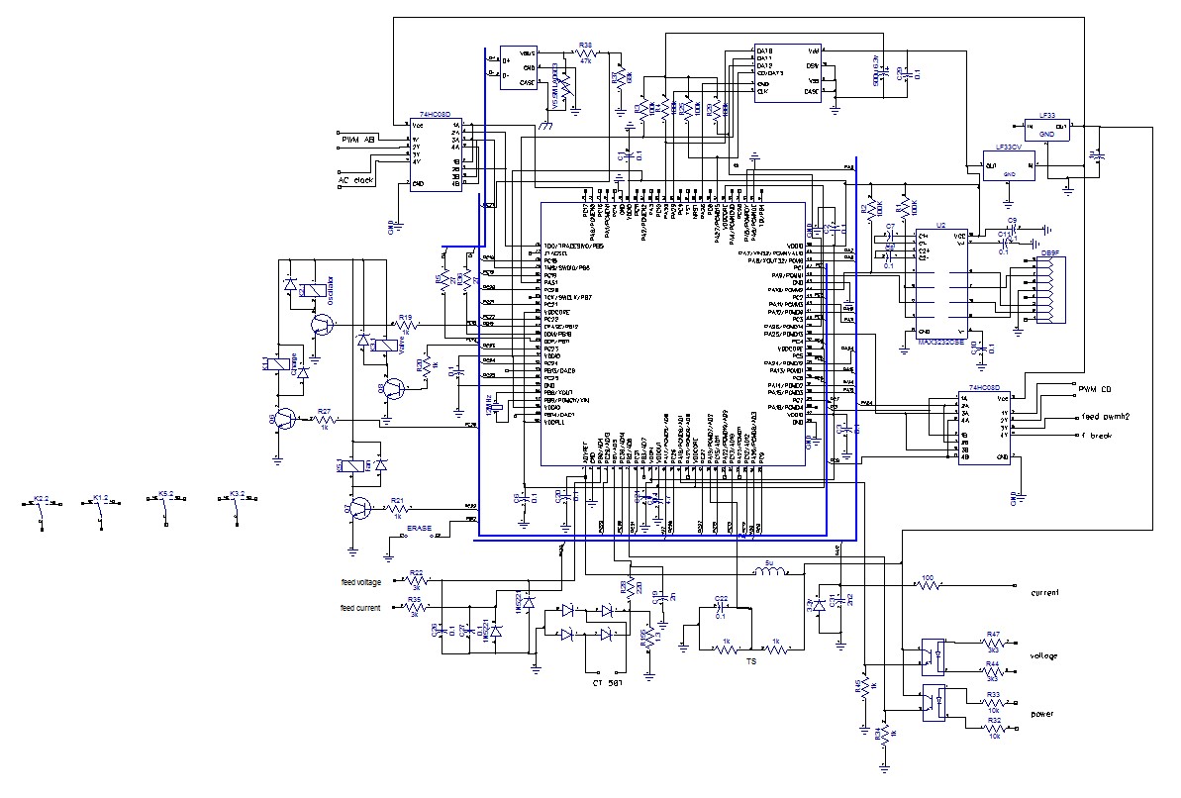Select the 5u inductor symbol
This screenshot has width=1181, height=798.
tap(770, 571)
